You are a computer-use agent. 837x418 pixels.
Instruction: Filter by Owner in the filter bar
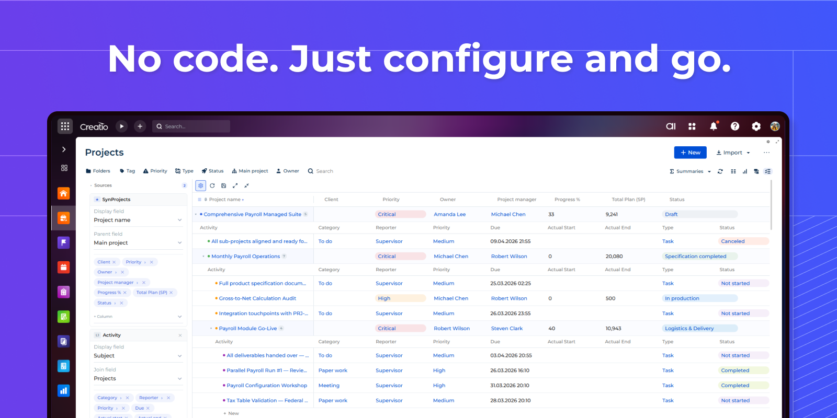point(288,171)
